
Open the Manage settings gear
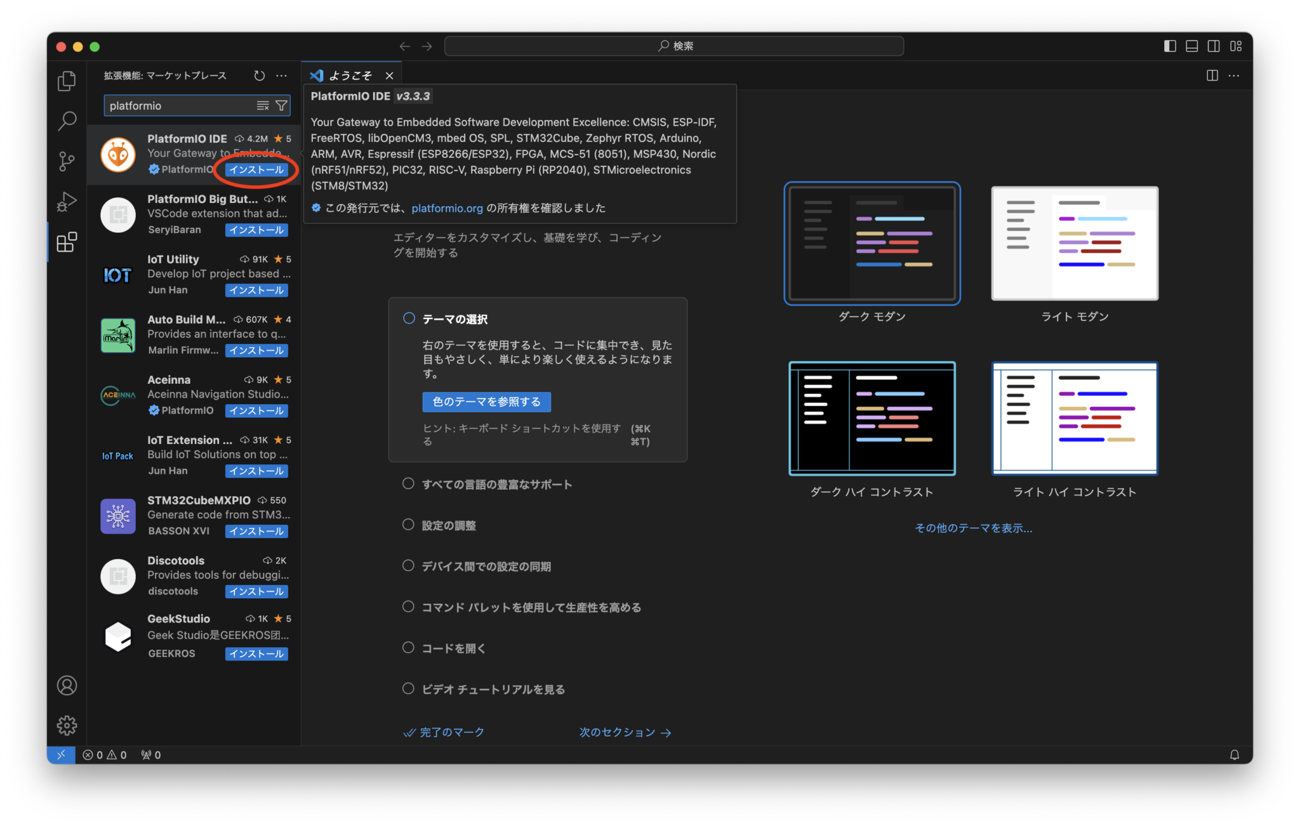point(66,725)
